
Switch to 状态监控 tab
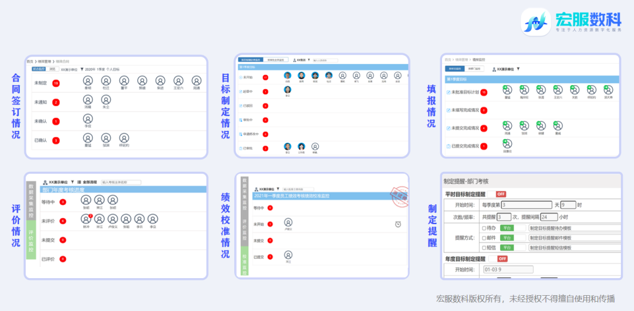click(39, 69)
